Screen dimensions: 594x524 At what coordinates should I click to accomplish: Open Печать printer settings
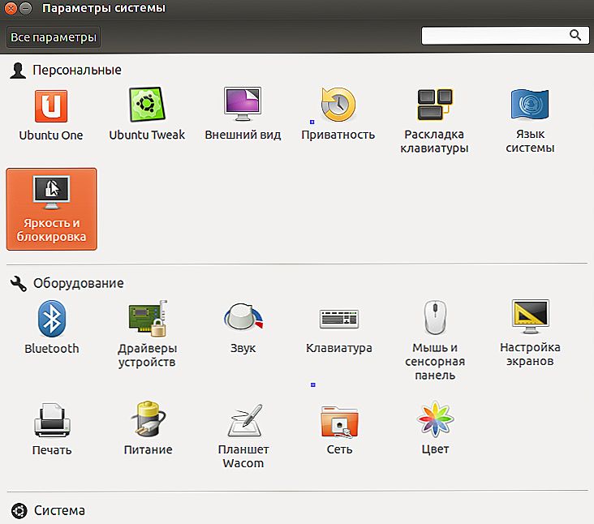52,429
